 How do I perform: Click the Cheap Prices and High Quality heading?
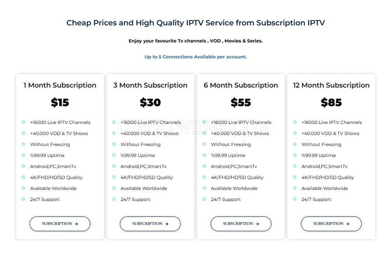196,23
